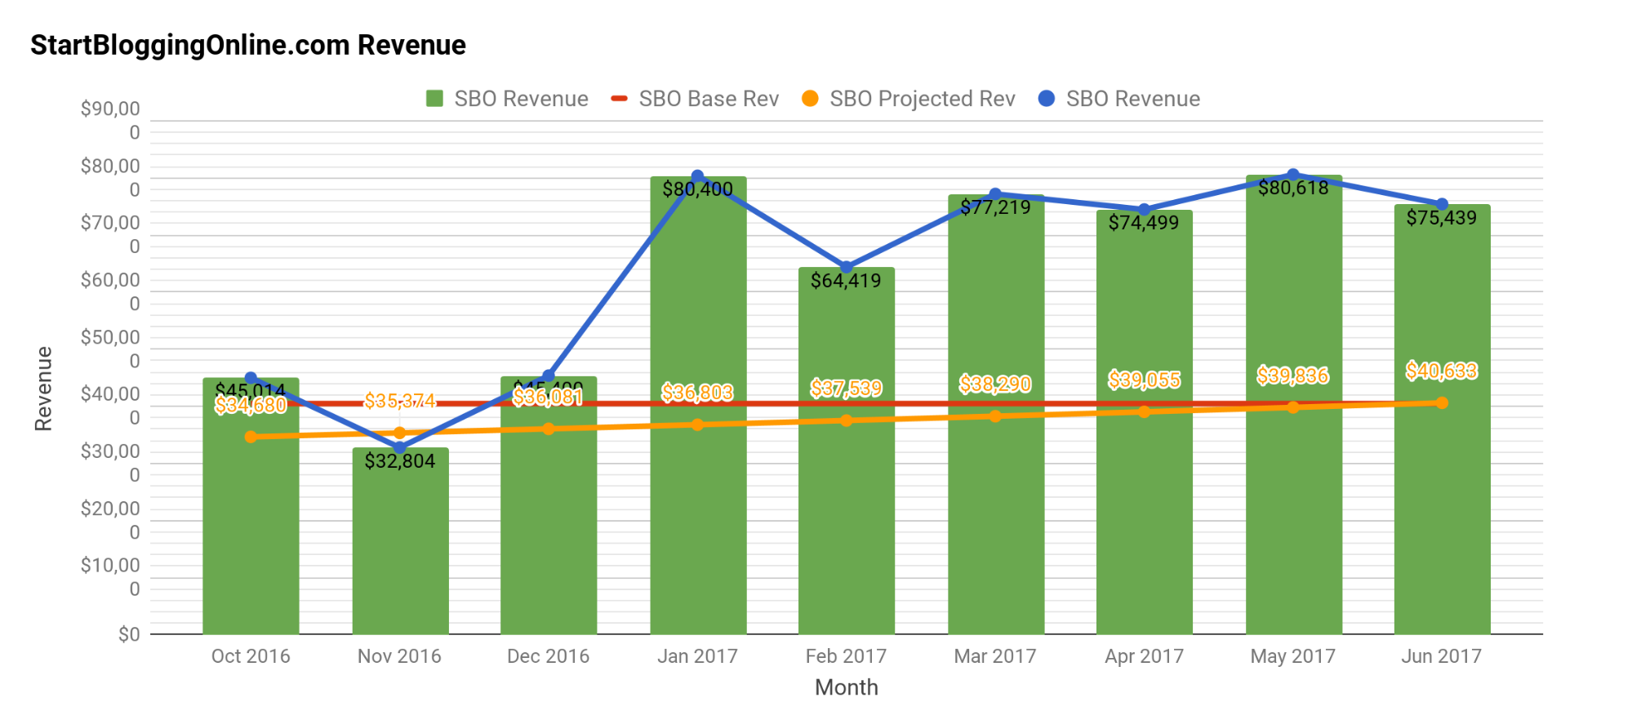Image resolution: width=1632 pixels, height=711 pixels.
Task: Click the $74,499 bar value label
Action: pos(1144,223)
